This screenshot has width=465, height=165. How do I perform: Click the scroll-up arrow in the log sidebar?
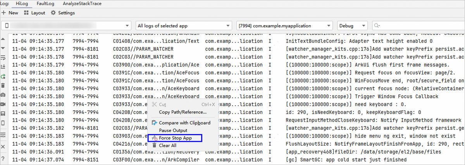pos(3,39)
